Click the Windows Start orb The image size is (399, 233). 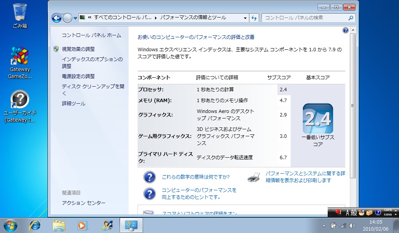[x=11, y=225]
